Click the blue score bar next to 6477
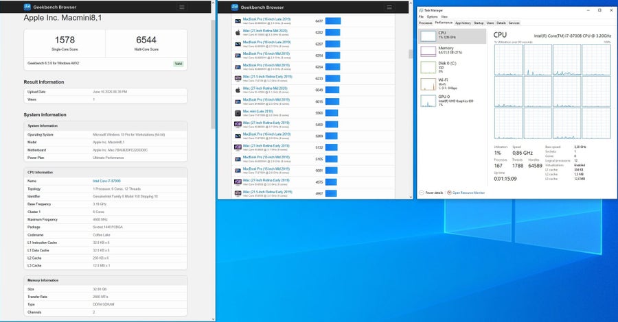This screenshot has width=618, height=322. point(333,21)
